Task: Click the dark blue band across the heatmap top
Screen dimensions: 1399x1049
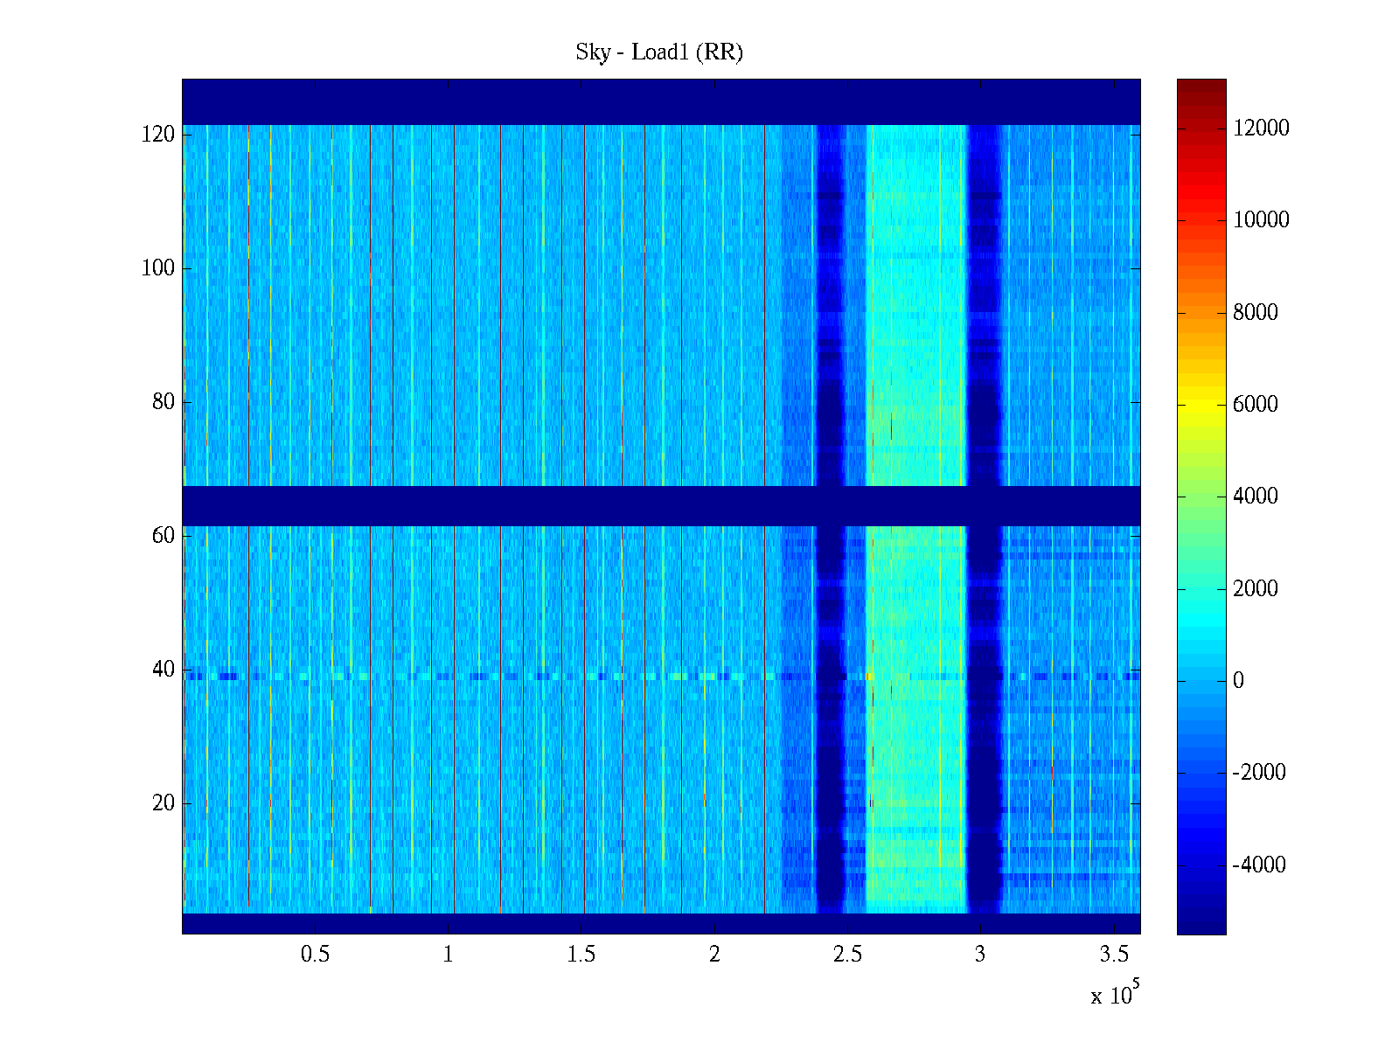Action: pos(661,101)
